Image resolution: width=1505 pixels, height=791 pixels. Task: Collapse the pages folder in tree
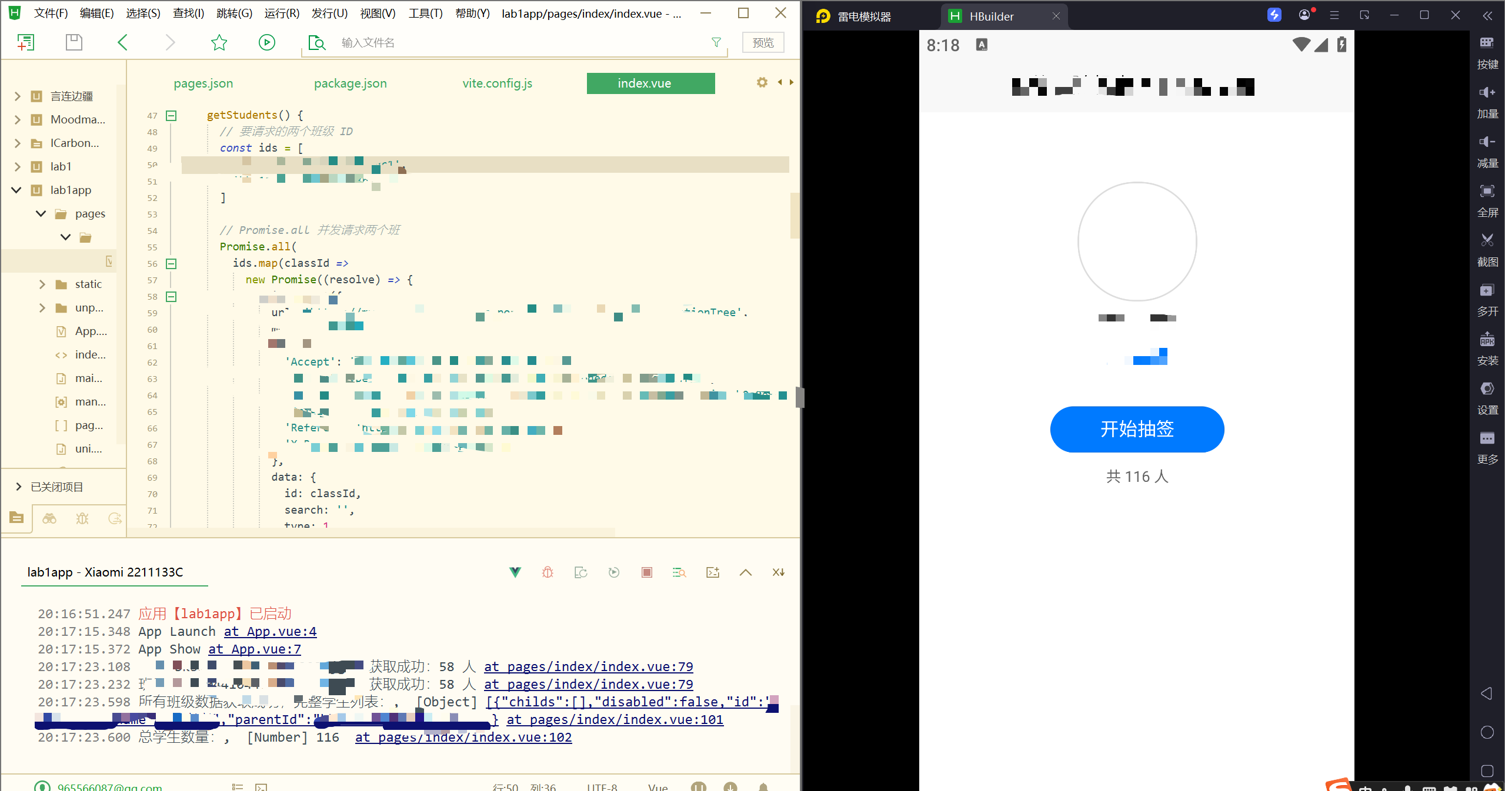(x=41, y=214)
